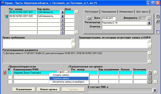Open the Информация tab
Screen dimensions: 161x94
[x=126, y=12]
